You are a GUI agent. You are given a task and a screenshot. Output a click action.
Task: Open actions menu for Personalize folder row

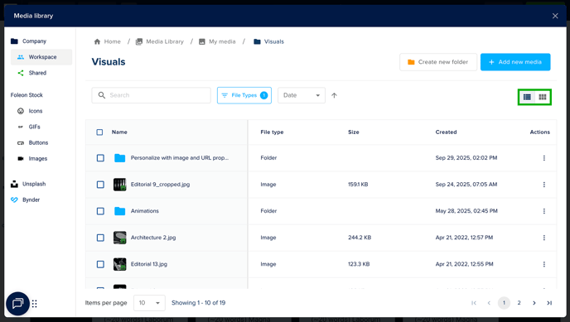[543, 158]
